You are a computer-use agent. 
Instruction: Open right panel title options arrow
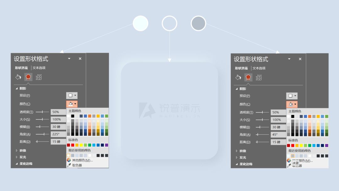click(289, 59)
